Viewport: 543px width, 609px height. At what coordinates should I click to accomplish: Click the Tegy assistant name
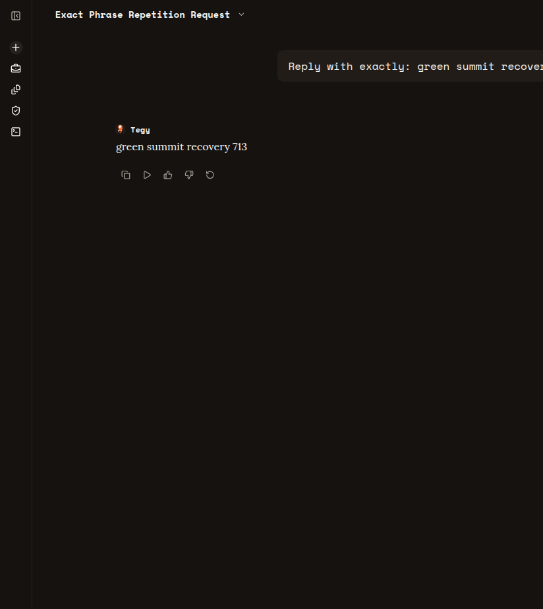coord(140,130)
